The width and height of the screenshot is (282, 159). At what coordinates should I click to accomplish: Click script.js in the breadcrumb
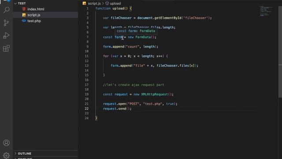94,4
